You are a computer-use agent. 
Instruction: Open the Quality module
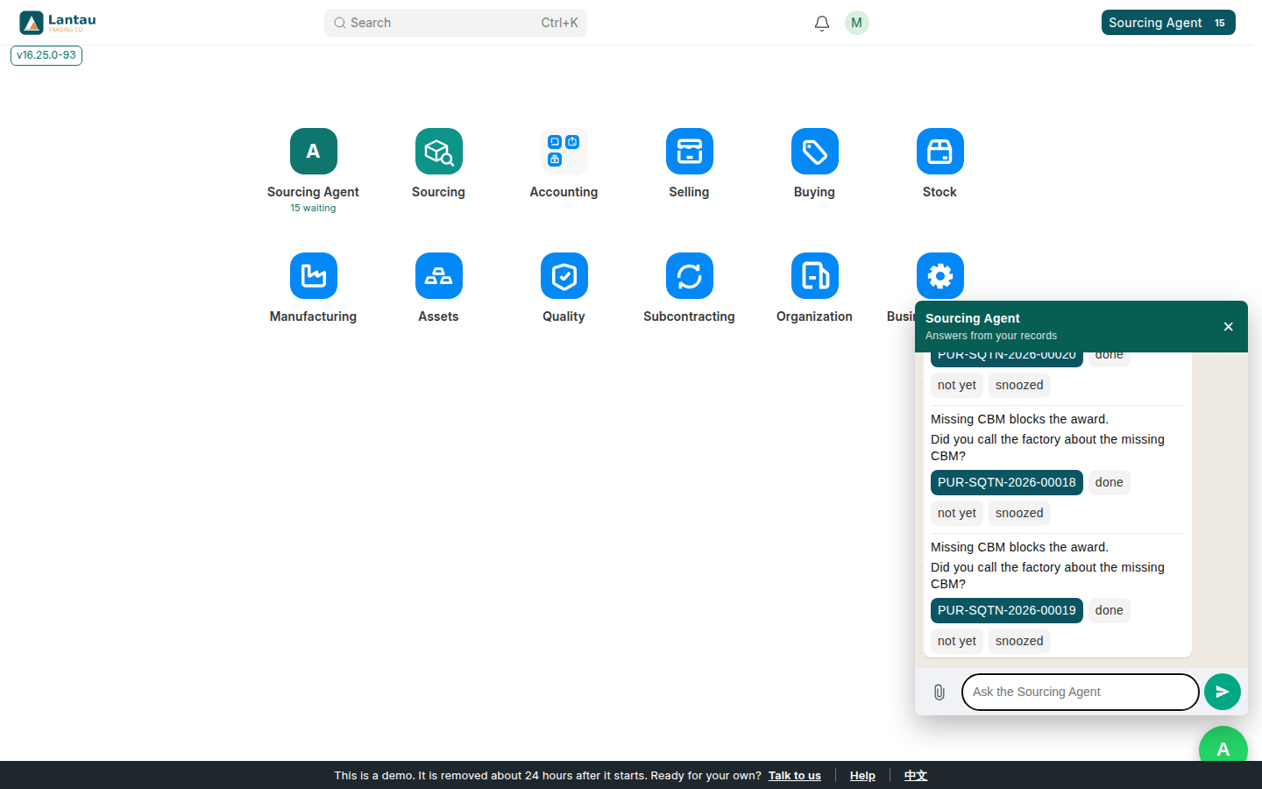pos(564,276)
